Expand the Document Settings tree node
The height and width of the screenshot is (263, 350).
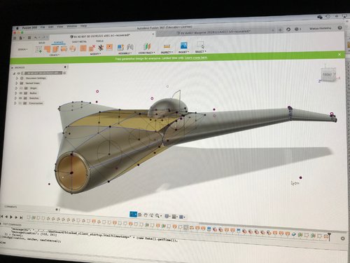[x=17, y=78]
